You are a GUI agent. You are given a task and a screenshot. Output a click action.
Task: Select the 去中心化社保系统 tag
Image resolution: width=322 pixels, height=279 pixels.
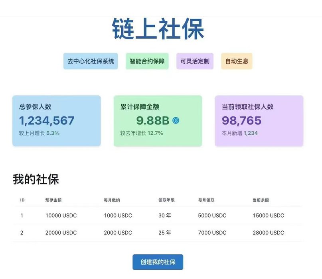pos(91,61)
